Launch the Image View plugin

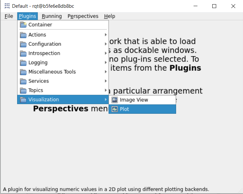click(x=142, y=100)
